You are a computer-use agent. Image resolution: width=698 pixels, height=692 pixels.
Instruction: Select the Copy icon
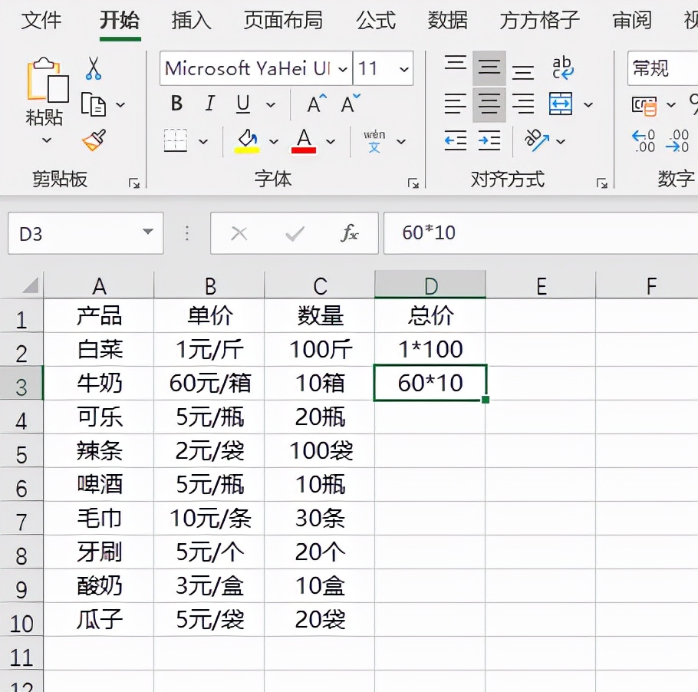pos(93,104)
